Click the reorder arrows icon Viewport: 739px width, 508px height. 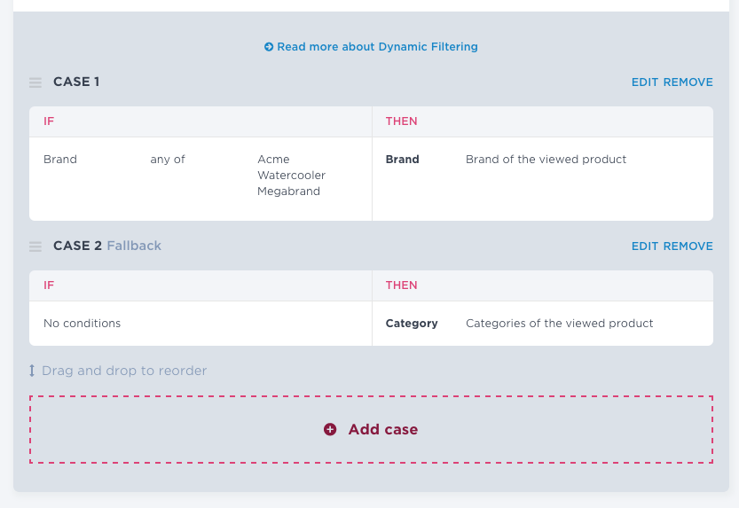tap(32, 371)
